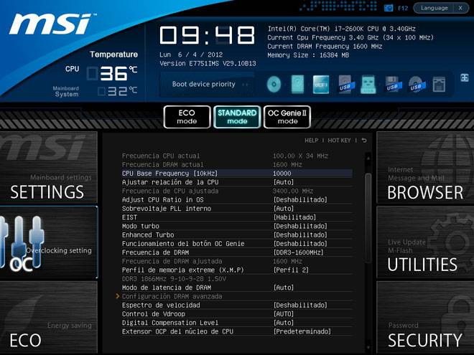
Task: Click Boot device priority label
Action: pos(203,84)
